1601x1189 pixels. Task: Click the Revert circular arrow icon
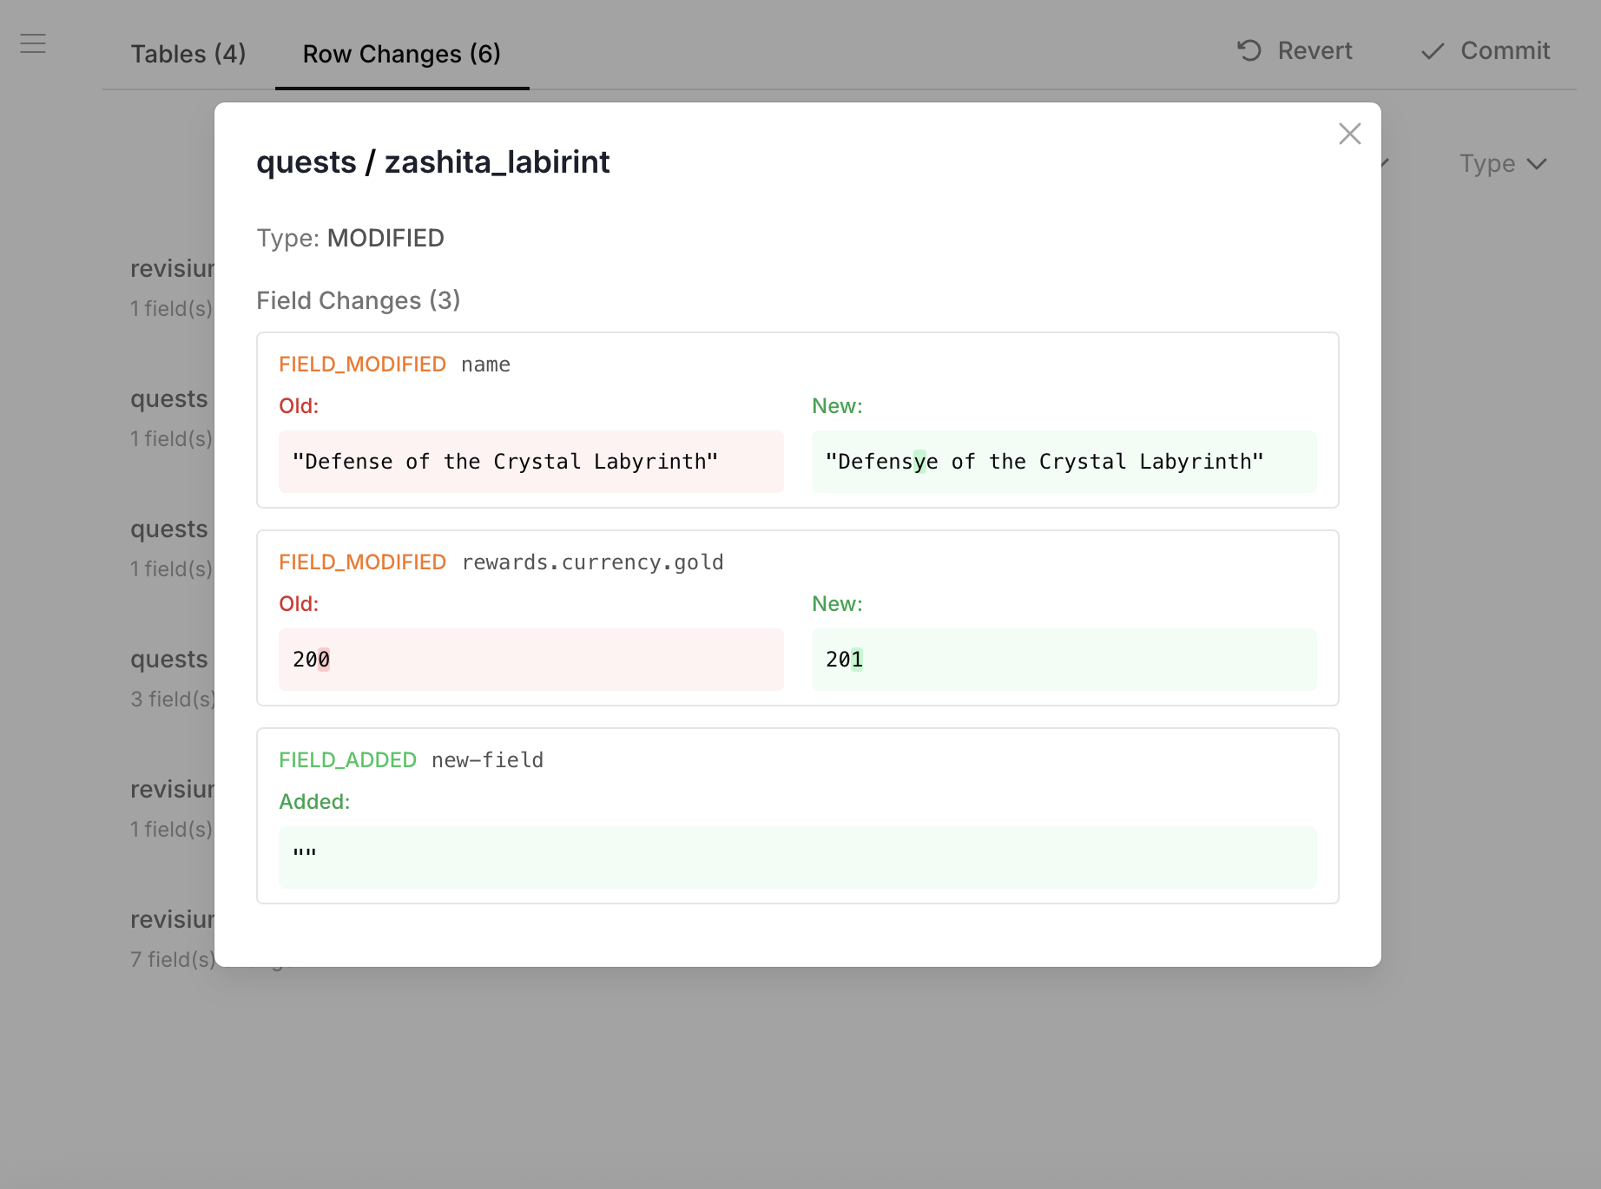click(x=1248, y=50)
